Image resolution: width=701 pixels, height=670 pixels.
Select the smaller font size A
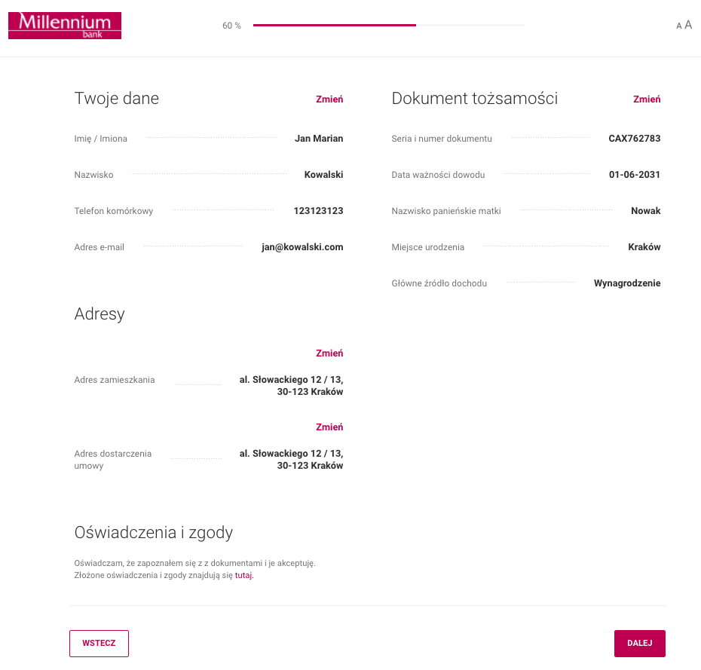tap(678, 26)
